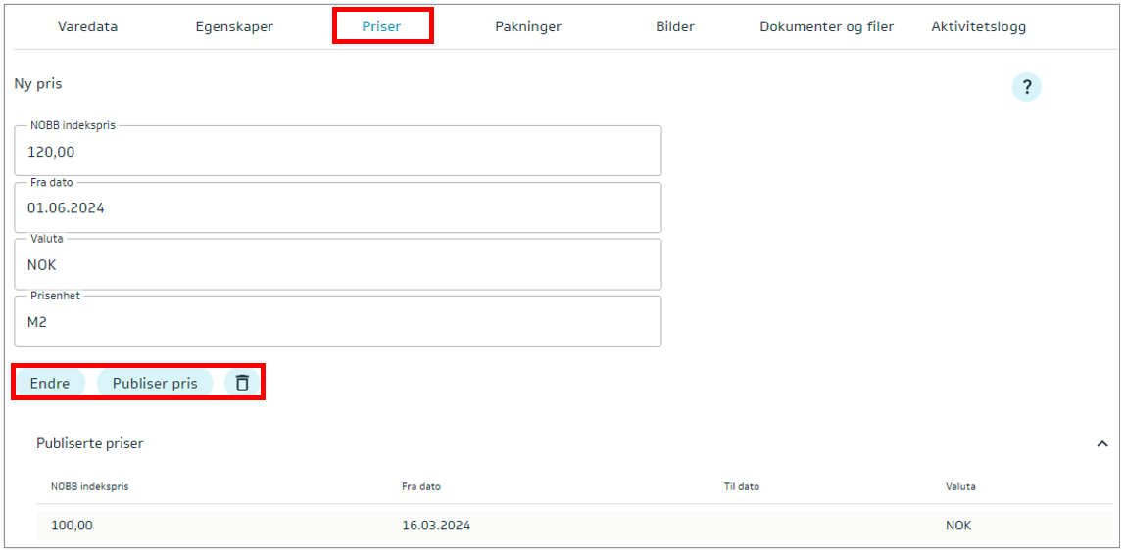Open the Egenskaper tab
The width and height of the screenshot is (1124, 551).
click(234, 26)
